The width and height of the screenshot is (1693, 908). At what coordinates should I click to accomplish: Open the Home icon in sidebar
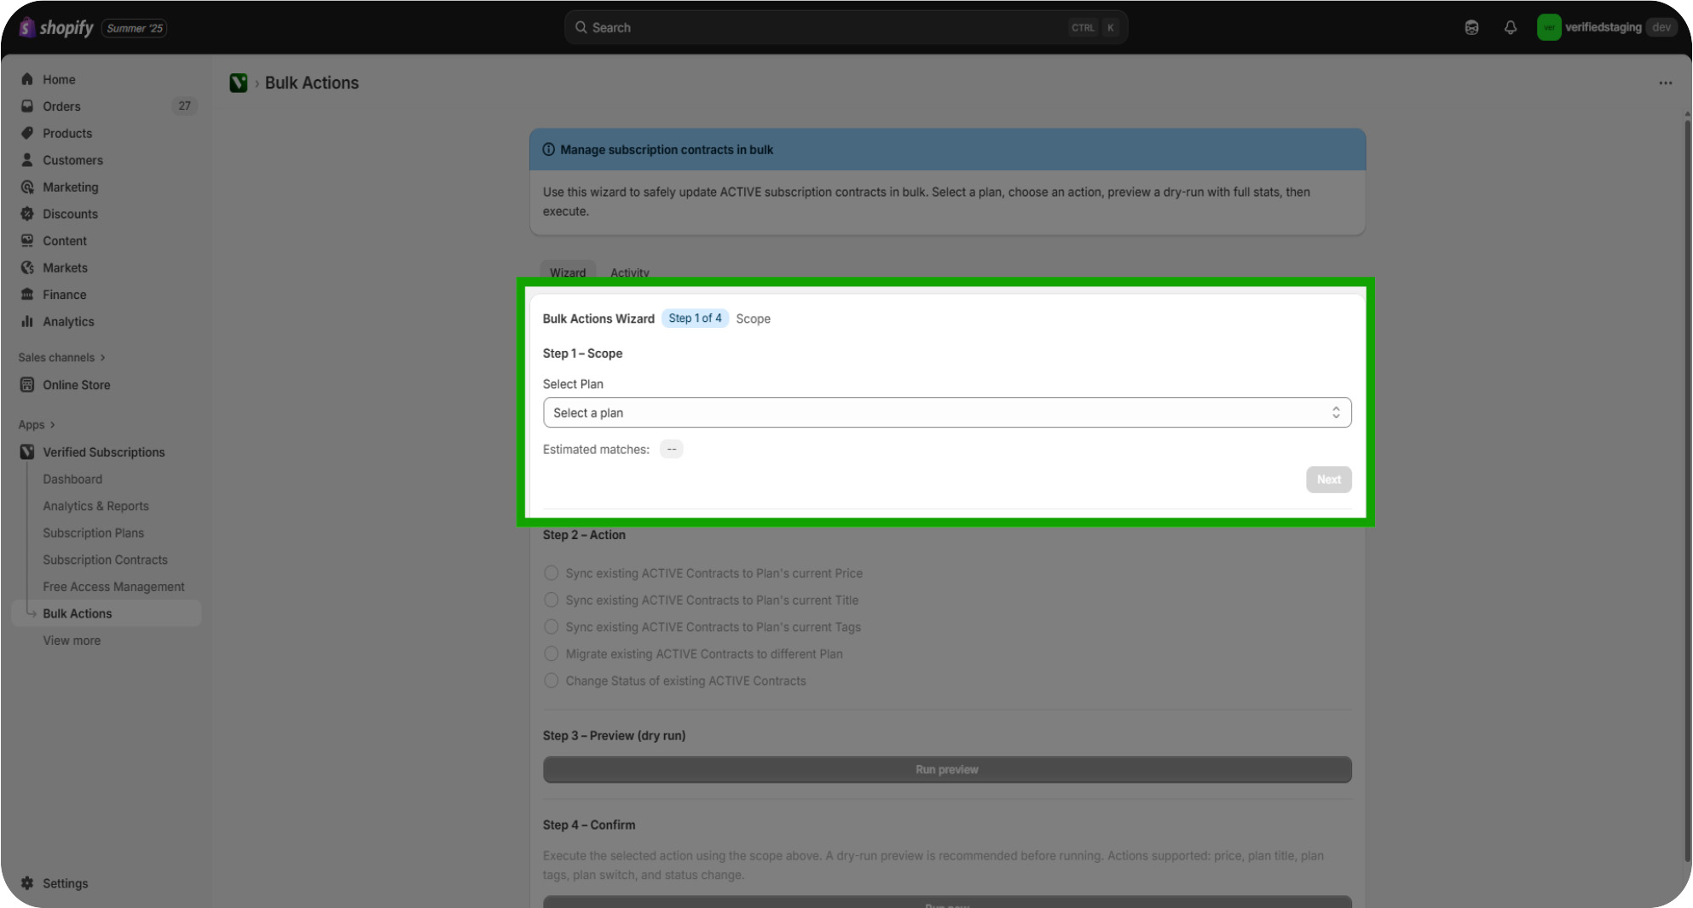27,79
